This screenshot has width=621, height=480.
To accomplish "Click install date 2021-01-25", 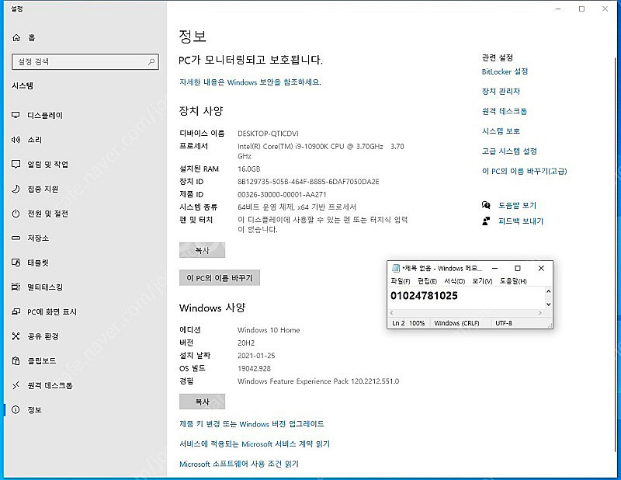I will pos(256,356).
